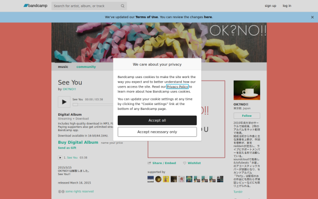This screenshot has height=199, width=318.
Task: Open the See You track link in tracklist
Action: click(72, 158)
